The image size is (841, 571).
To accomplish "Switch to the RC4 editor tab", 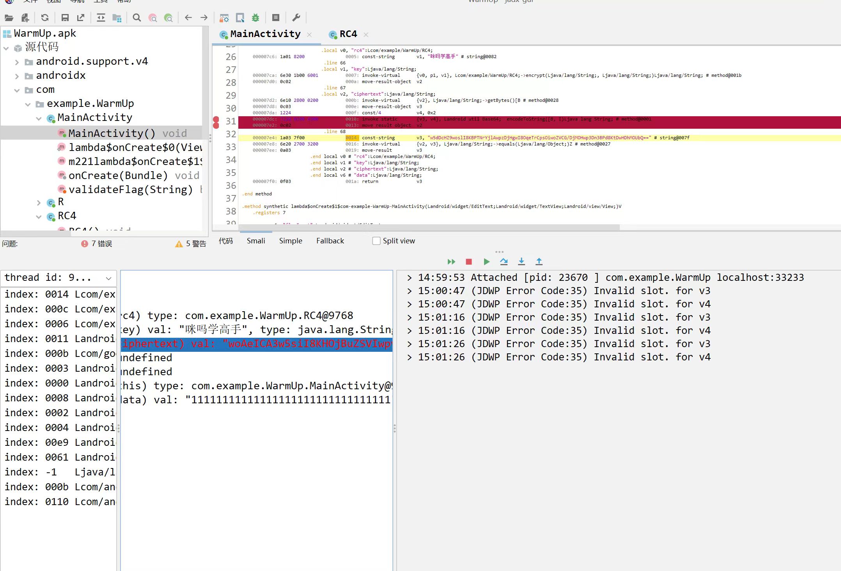I will click(348, 34).
